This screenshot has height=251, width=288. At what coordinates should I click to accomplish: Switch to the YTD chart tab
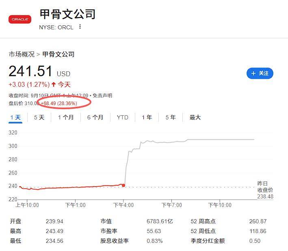click(x=123, y=117)
